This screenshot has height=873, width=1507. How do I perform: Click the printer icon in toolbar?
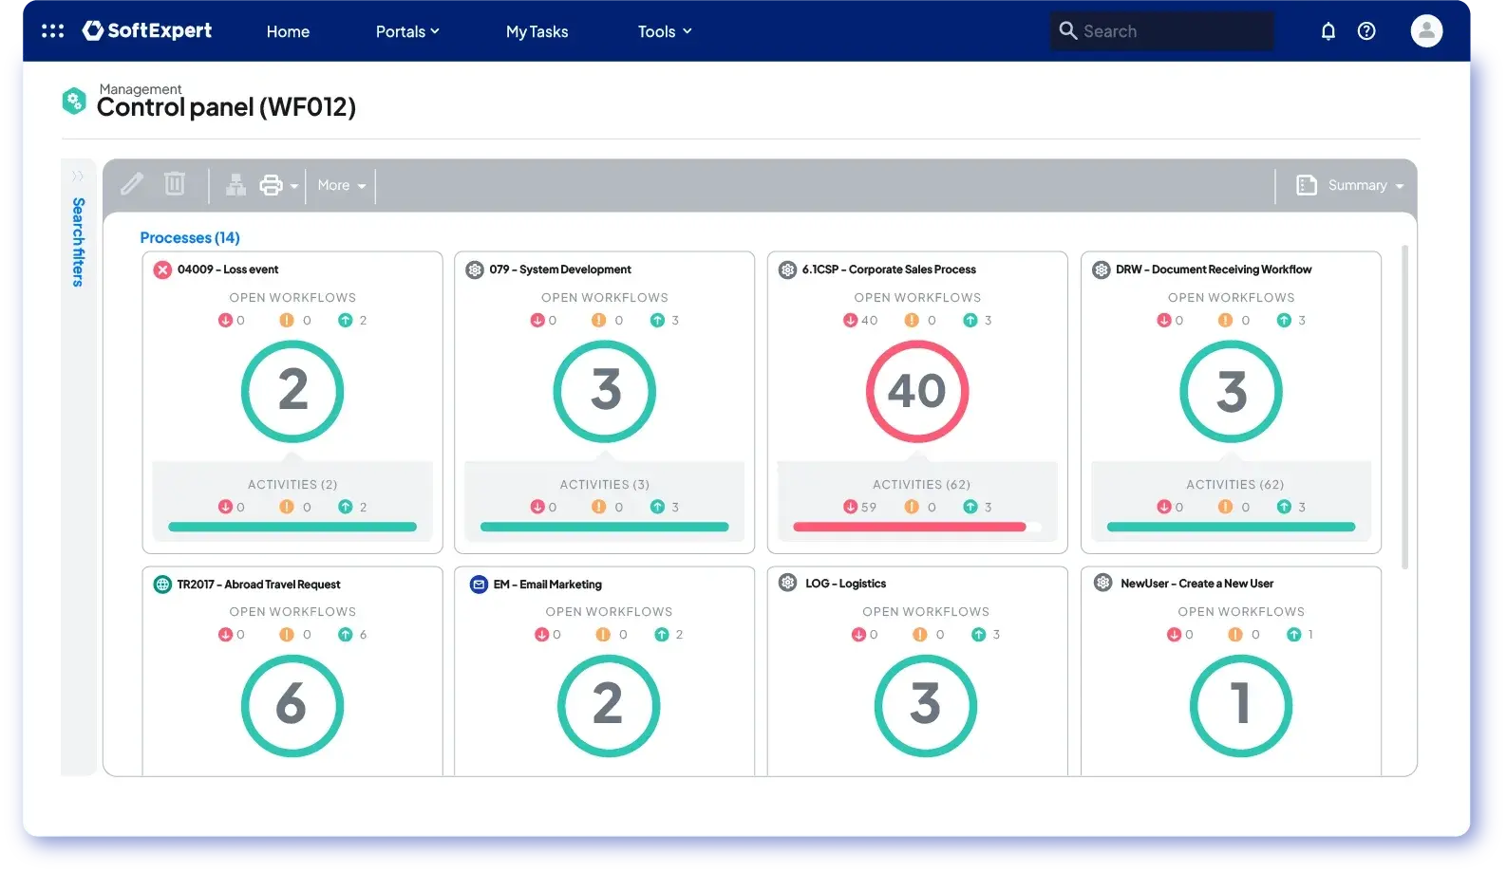pyautogui.click(x=272, y=185)
